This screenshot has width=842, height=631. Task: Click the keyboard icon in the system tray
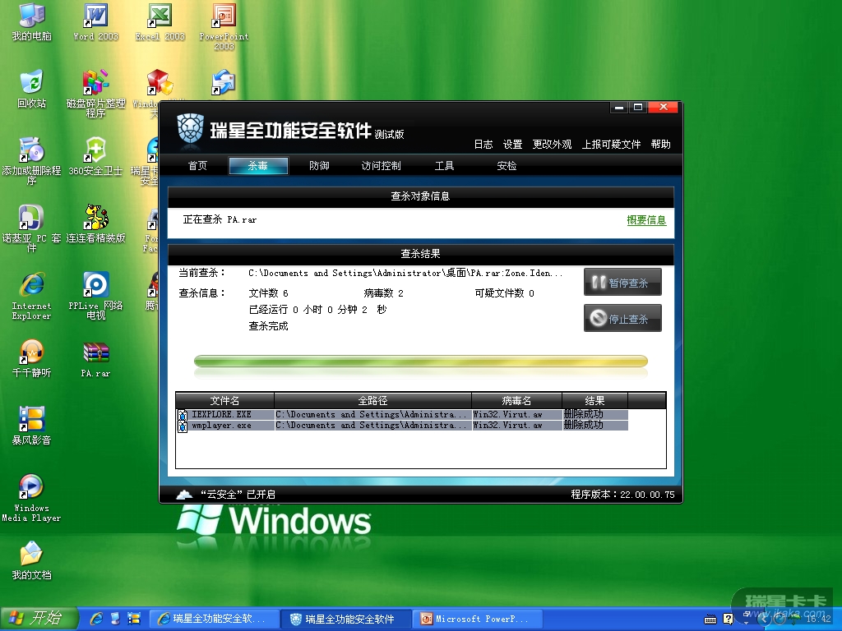(710, 619)
